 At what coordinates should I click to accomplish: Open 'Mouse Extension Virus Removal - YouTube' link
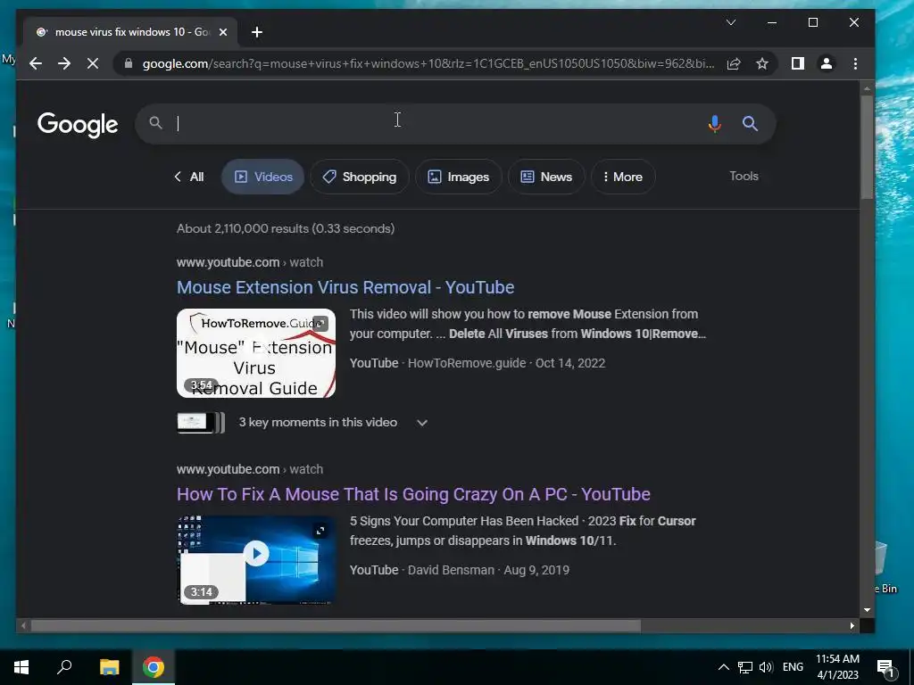[x=345, y=287]
